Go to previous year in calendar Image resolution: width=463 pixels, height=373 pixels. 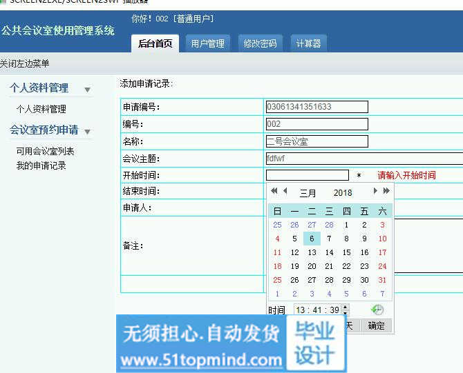pos(274,191)
